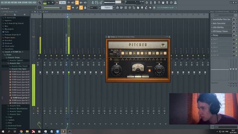Viewport: 238px width, 134px height.
Task: Open the FILE menu
Action: point(3,3)
